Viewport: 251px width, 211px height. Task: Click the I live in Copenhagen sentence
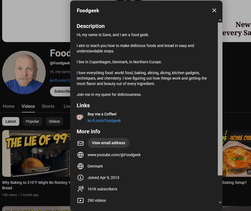[x=119, y=62]
